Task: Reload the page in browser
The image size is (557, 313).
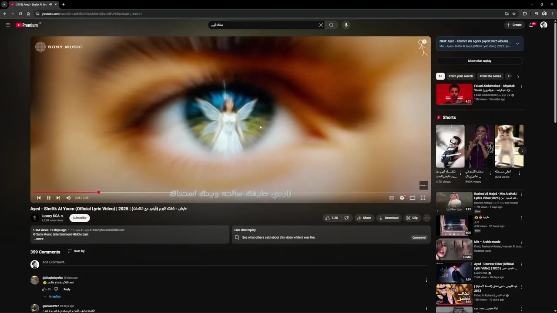Action: tap(20, 13)
